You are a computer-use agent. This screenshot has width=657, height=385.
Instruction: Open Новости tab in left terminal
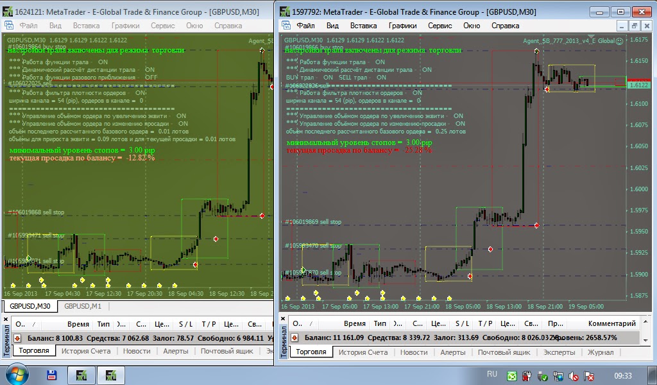point(137,351)
